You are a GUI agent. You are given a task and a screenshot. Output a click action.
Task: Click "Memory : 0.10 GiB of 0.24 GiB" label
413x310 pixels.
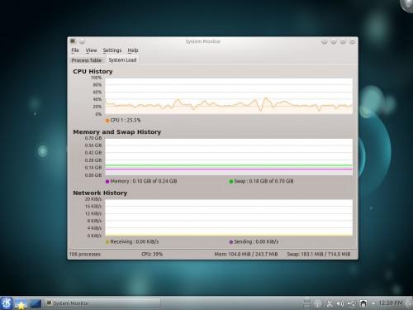[144, 181]
